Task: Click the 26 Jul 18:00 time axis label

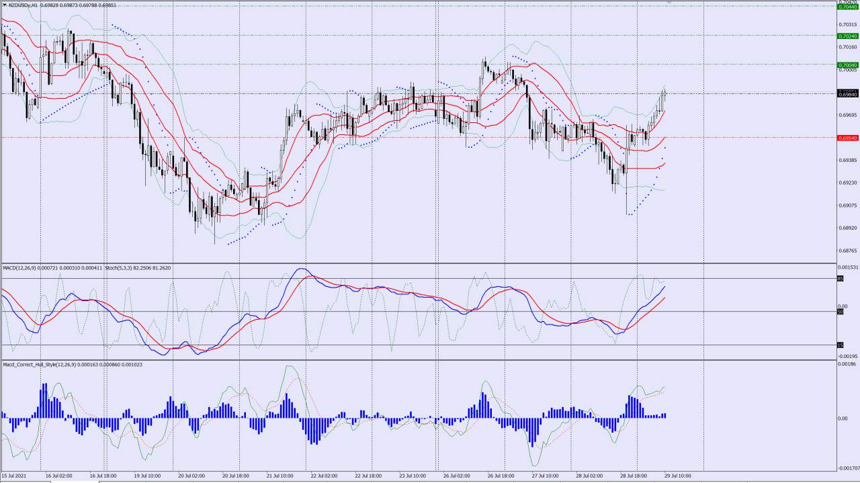Action: [501, 476]
